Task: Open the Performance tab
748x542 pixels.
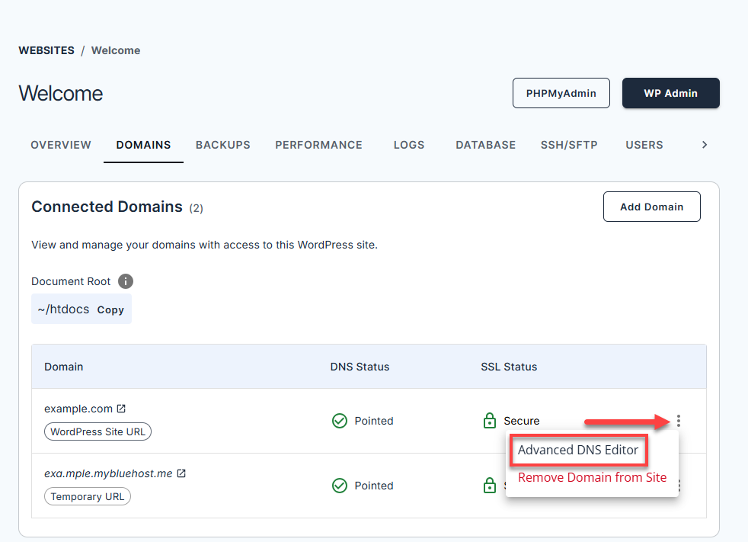Action: click(318, 144)
